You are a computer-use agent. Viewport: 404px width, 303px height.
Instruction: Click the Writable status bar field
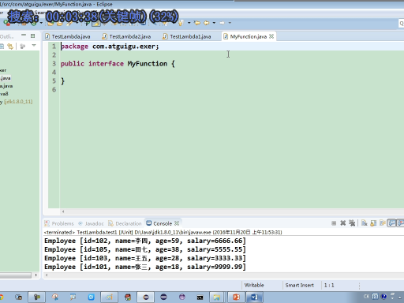click(x=254, y=285)
